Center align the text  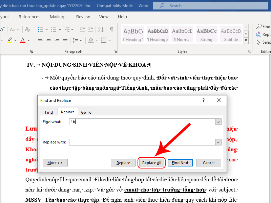tap(49, 40)
